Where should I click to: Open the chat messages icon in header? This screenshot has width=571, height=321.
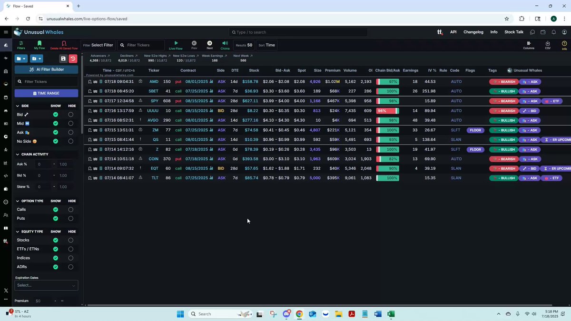[532, 32]
